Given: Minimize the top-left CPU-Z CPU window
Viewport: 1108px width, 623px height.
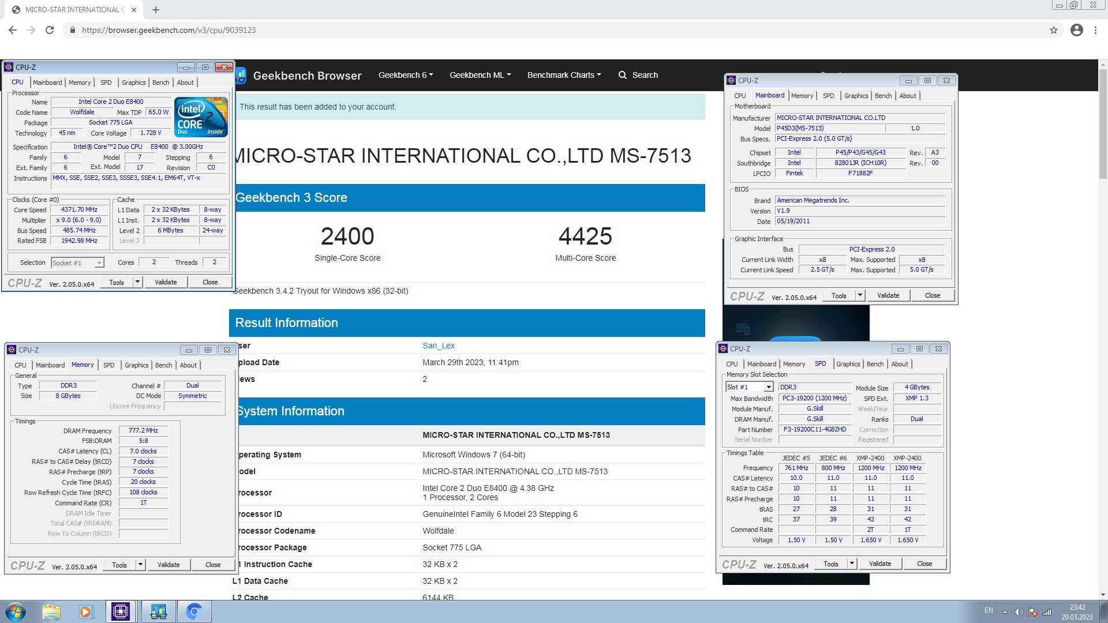Looking at the screenshot, I should click(x=186, y=67).
